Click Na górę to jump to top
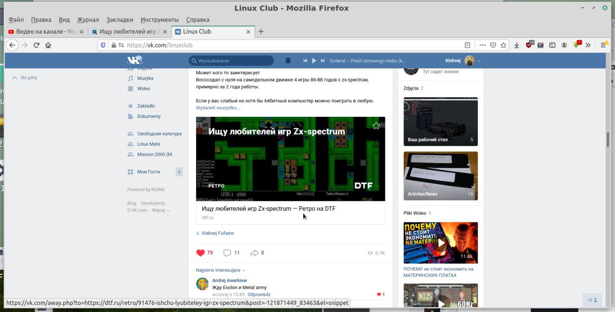This screenshot has height=312, width=615. coord(25,77)
